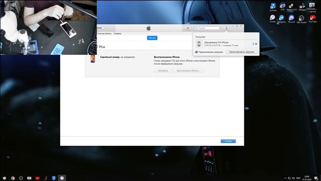
Task: Click the volume icon in system tray
Action: point(293,178)
